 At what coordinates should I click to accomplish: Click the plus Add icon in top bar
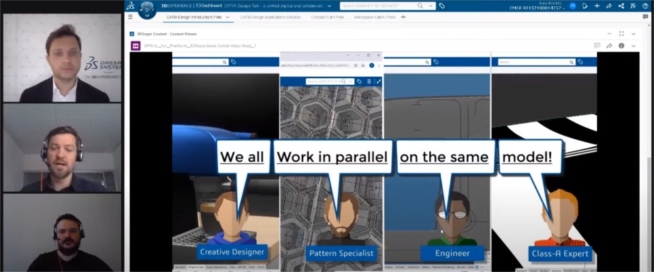(597, 6)
